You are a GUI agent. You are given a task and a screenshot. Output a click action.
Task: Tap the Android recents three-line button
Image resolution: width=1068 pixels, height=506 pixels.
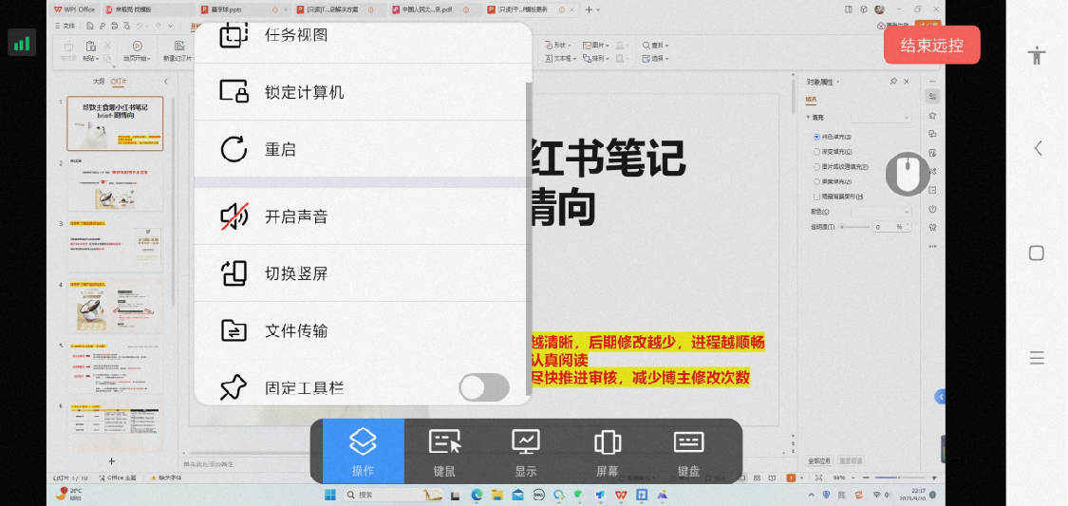(x=1037, y=358)
